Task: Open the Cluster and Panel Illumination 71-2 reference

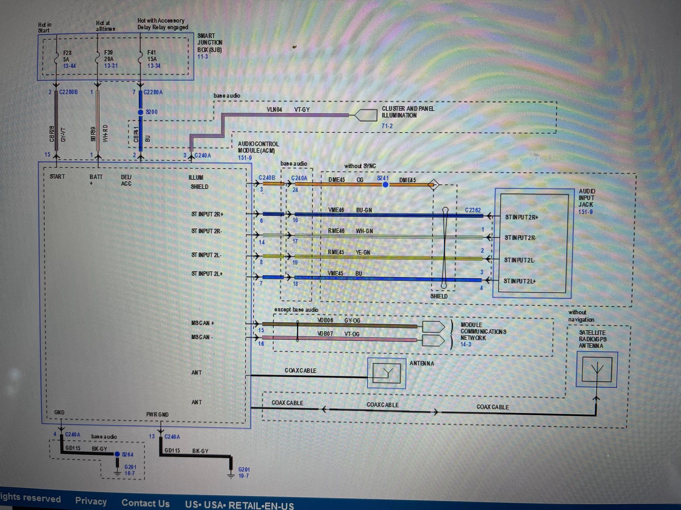Action: [x=387, y=126]
